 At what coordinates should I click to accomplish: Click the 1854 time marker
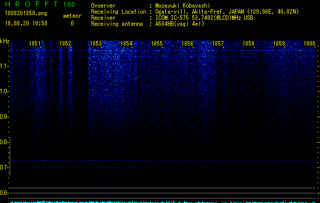point(126,44)
